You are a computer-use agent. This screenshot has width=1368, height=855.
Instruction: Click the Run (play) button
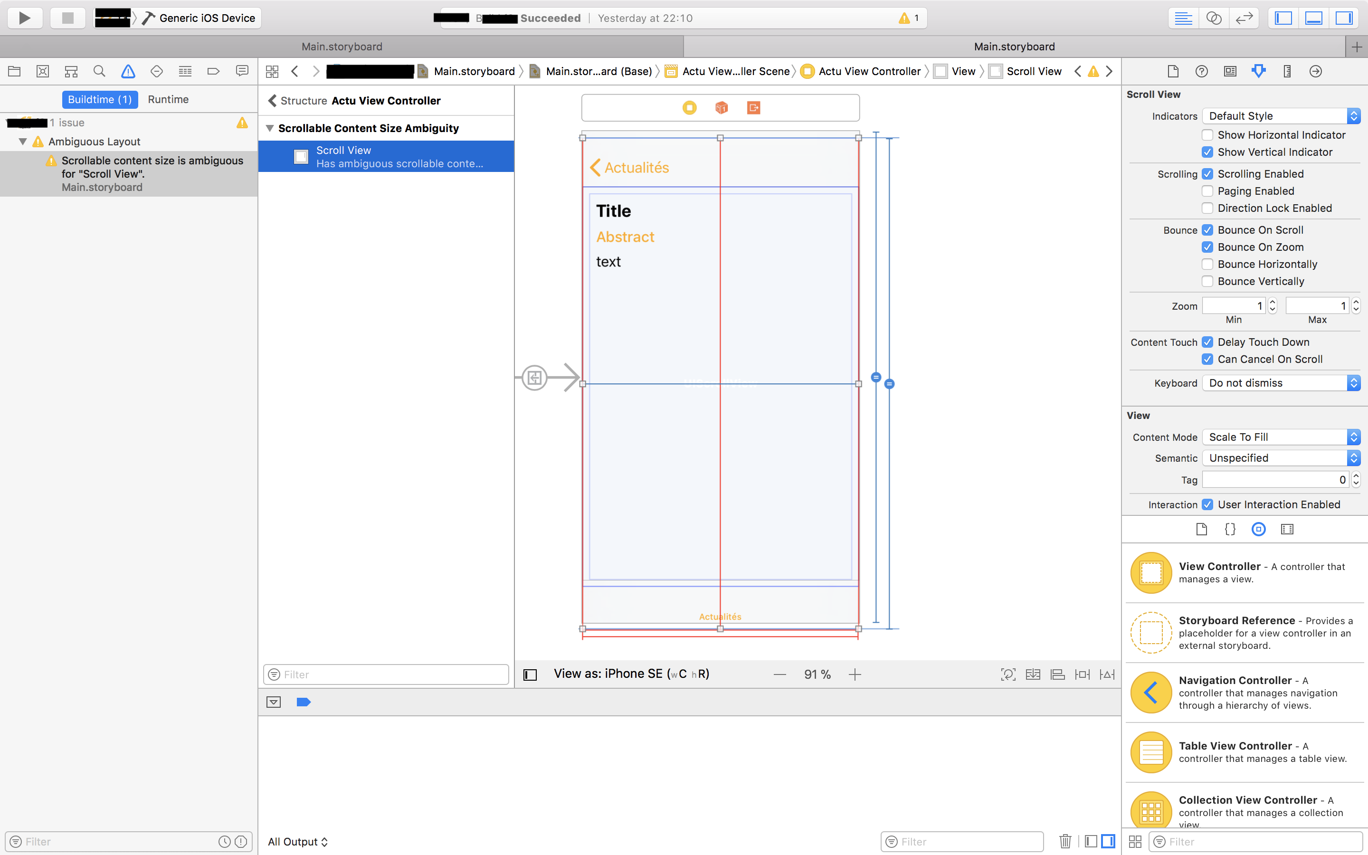[25, 18]
